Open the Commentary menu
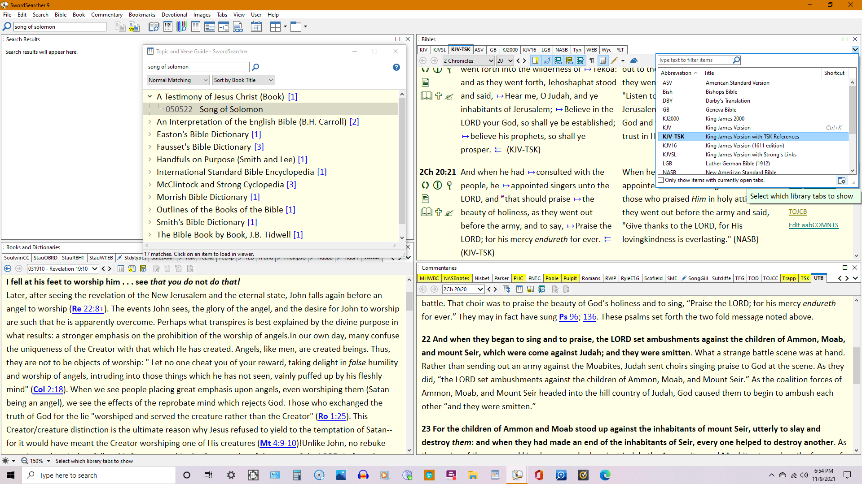The height and width of the screenshot is (484, 862). tap(107, 15)
